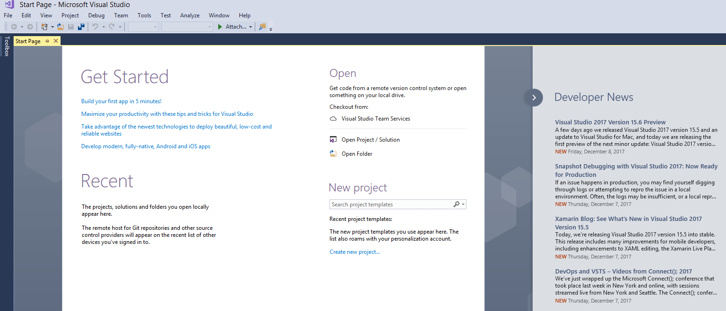This screenshot has height=311, width=726.
Task: Open the Redo history dropdown arrow
Action: [120, 27]
